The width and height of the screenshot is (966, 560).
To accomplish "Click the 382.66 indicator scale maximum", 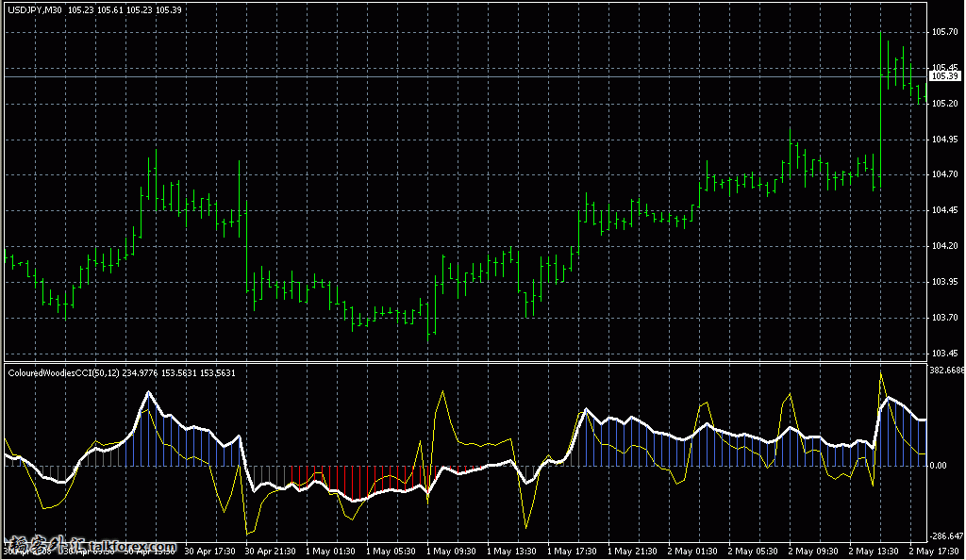I will point(946,371).
